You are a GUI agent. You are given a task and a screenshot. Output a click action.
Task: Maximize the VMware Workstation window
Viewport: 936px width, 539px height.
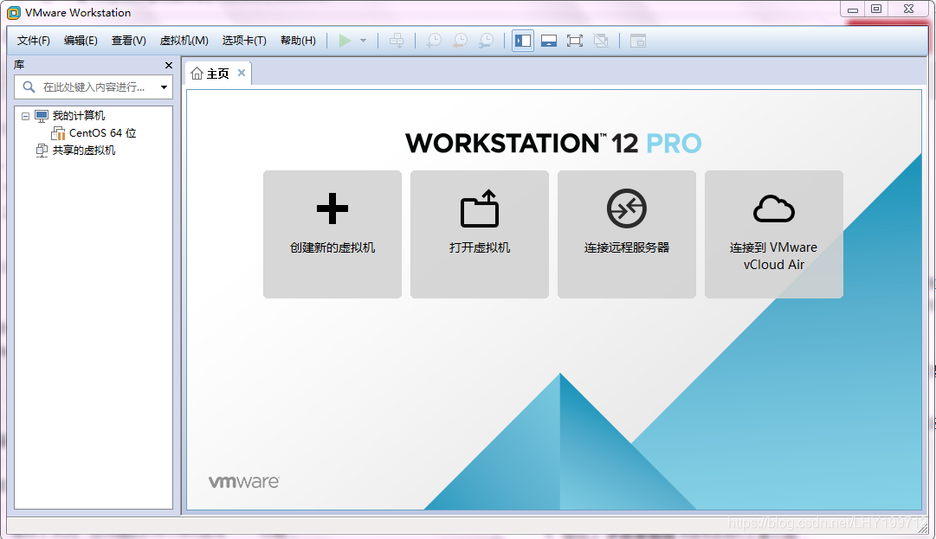(x=876, y=9)
